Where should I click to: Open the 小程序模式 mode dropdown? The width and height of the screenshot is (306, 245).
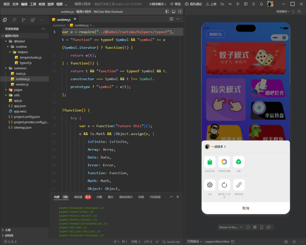pyautogui.click(x=157, y=4)
